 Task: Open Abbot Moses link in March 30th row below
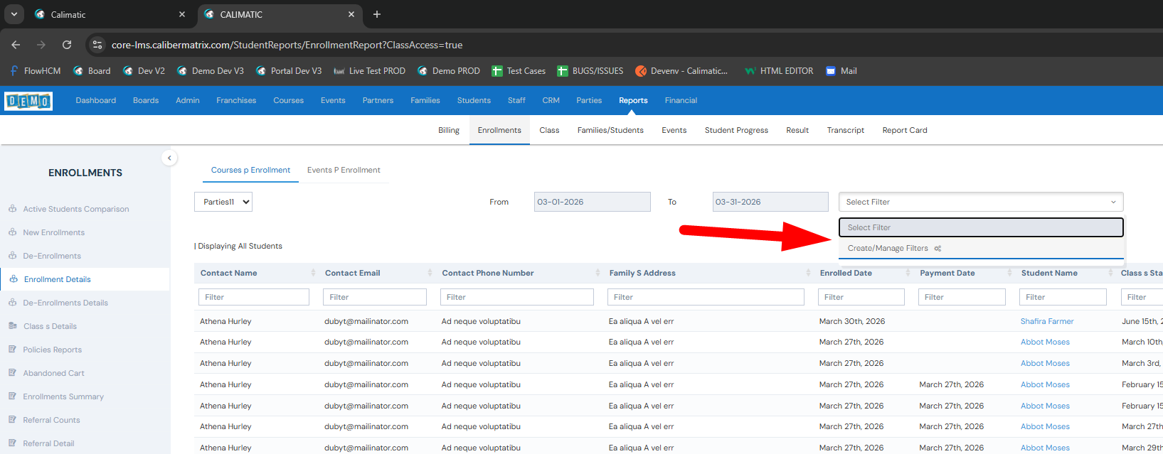tap(1045, 342)
